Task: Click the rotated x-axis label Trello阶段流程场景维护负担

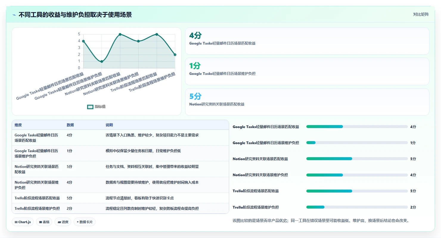Action: pos(152,82)
